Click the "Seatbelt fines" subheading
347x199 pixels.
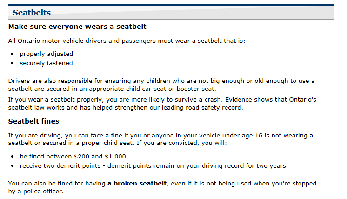click(34, 121)
